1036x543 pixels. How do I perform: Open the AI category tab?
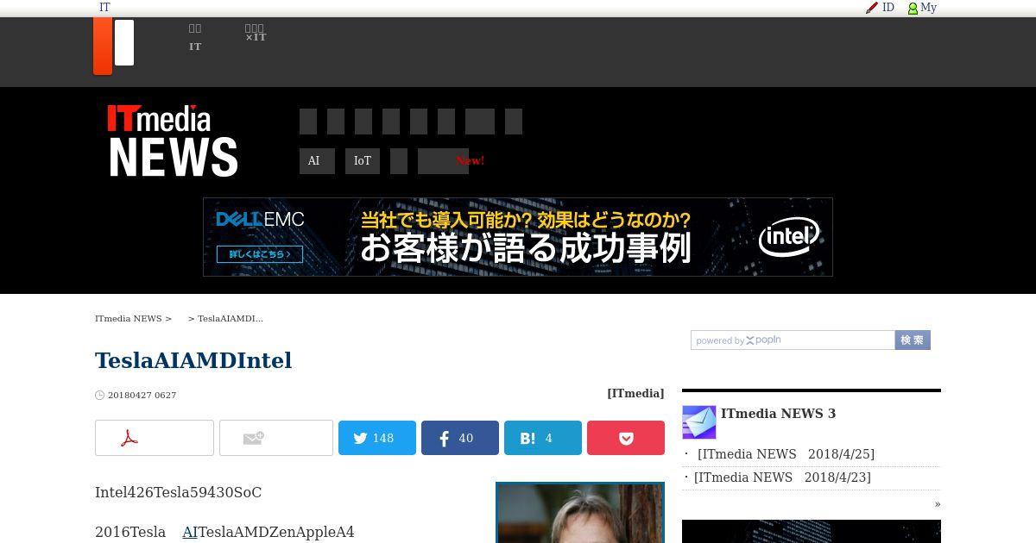[x=317, y=161]
